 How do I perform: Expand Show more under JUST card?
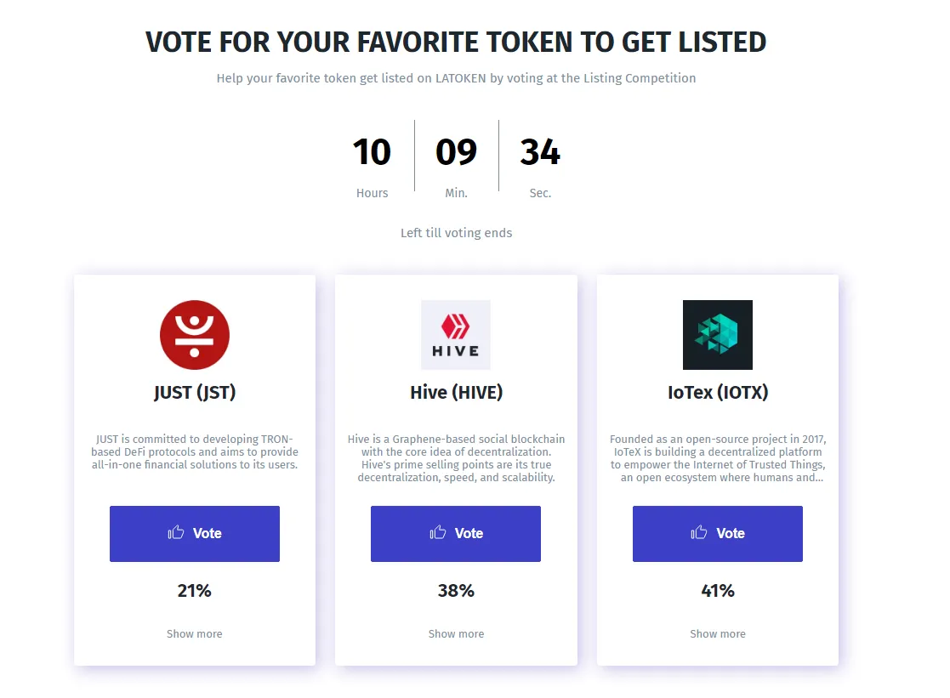[x=195, y=633]
